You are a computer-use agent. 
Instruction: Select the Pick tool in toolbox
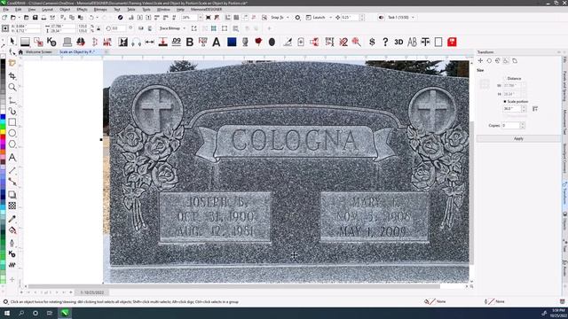coord(12,42)
